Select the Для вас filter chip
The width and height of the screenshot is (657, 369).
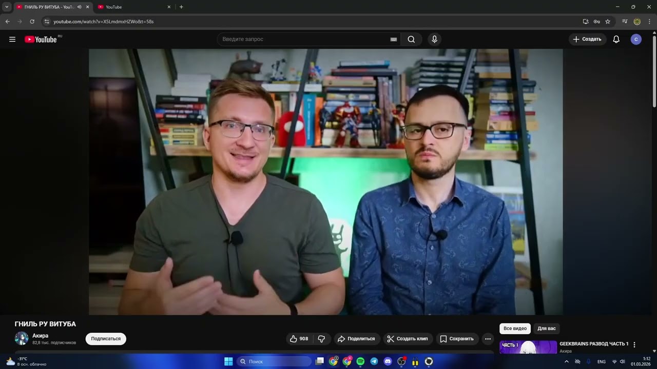pyautogui.click(x=547, y=329)
